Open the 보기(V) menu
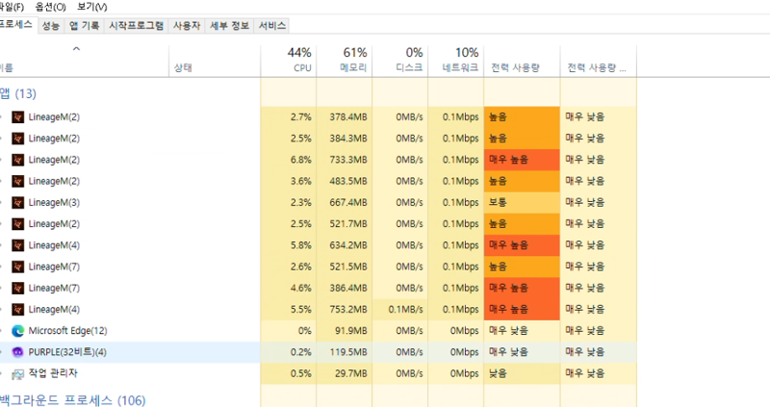 [92, 7]
